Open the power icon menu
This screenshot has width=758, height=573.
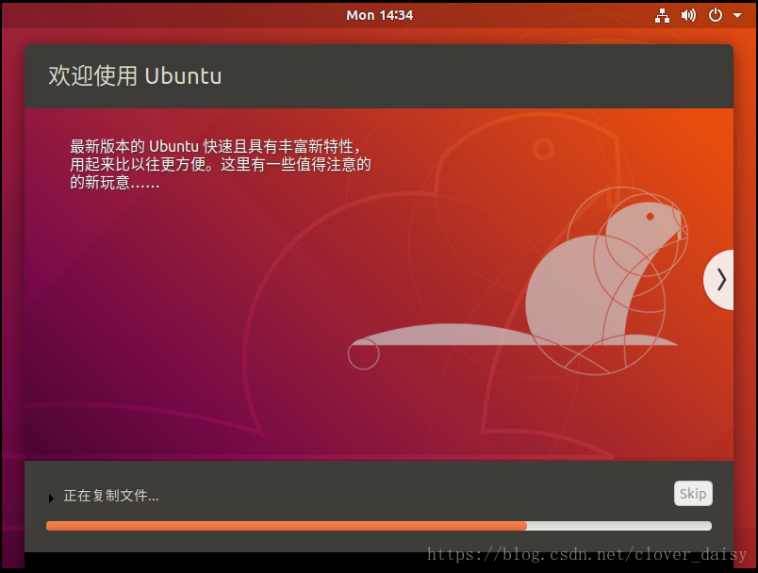coord(715,15)
